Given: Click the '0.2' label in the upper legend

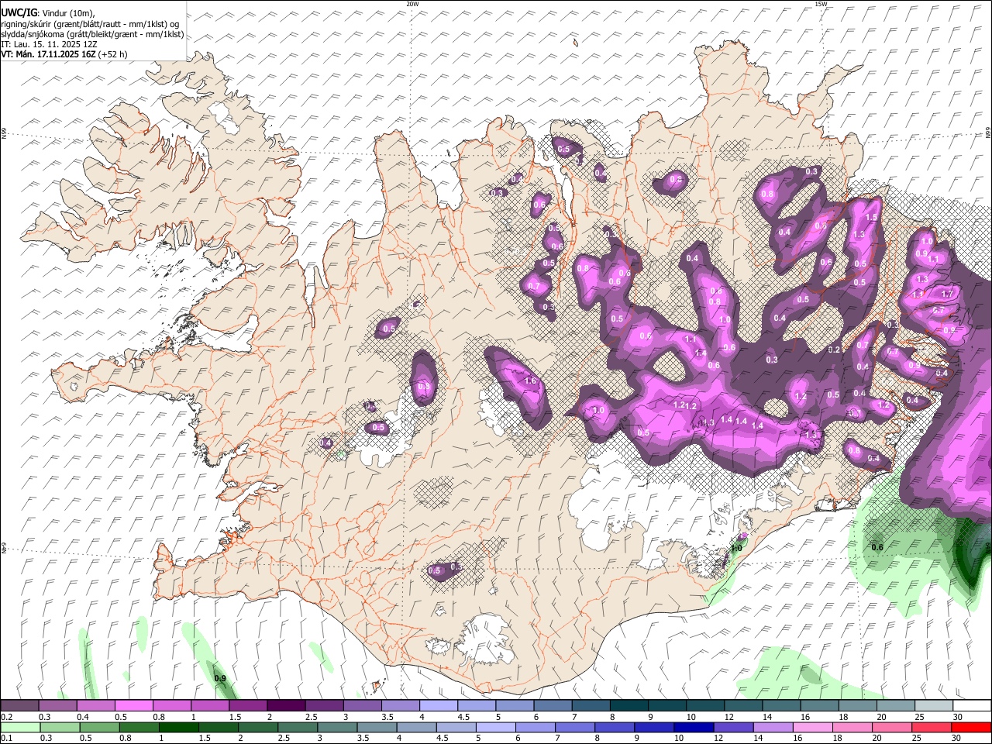Looking at the screenshot, I should pos(7,717).
